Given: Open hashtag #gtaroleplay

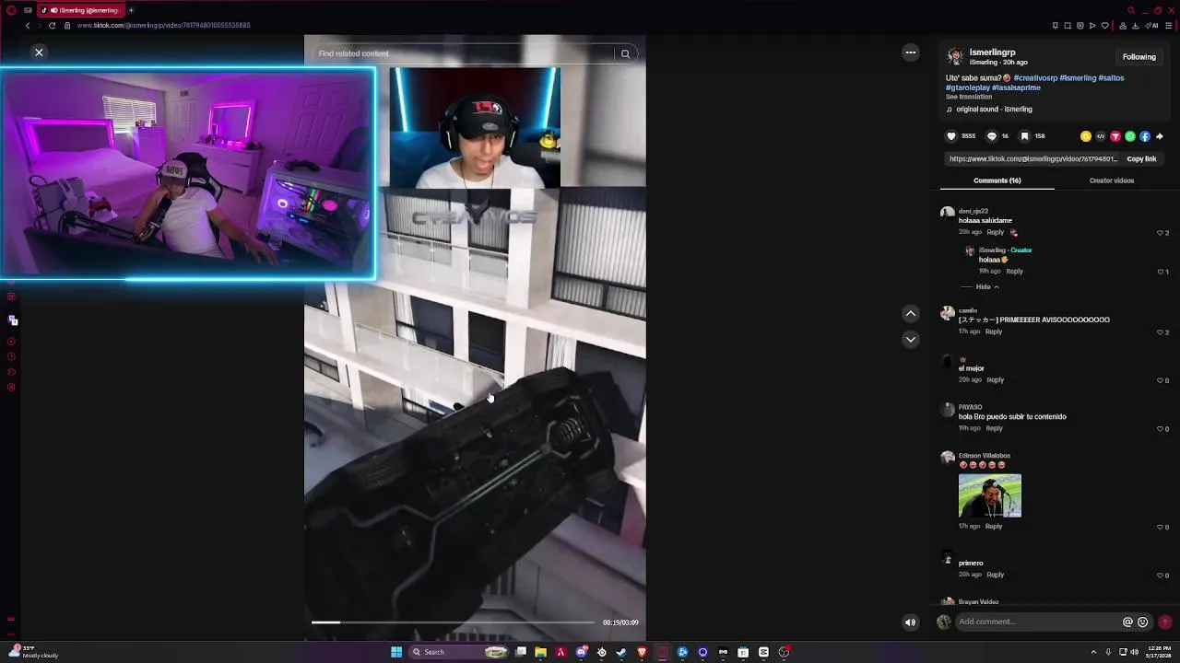Looking at the screenshot, I should 968,87.
